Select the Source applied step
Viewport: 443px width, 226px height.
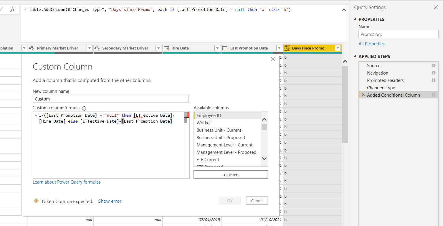(x=373, y=65)
